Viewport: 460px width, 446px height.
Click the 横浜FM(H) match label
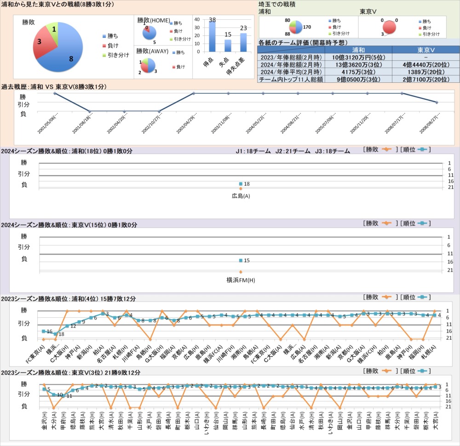click(x=241, y=280)
